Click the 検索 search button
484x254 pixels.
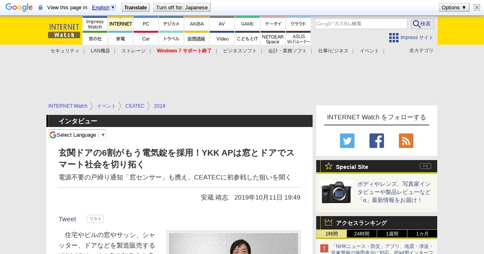[x=422, y=24]
